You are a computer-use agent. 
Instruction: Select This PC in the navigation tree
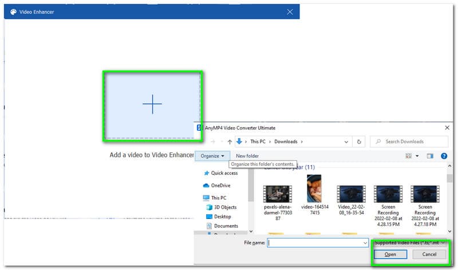point(219,198)
